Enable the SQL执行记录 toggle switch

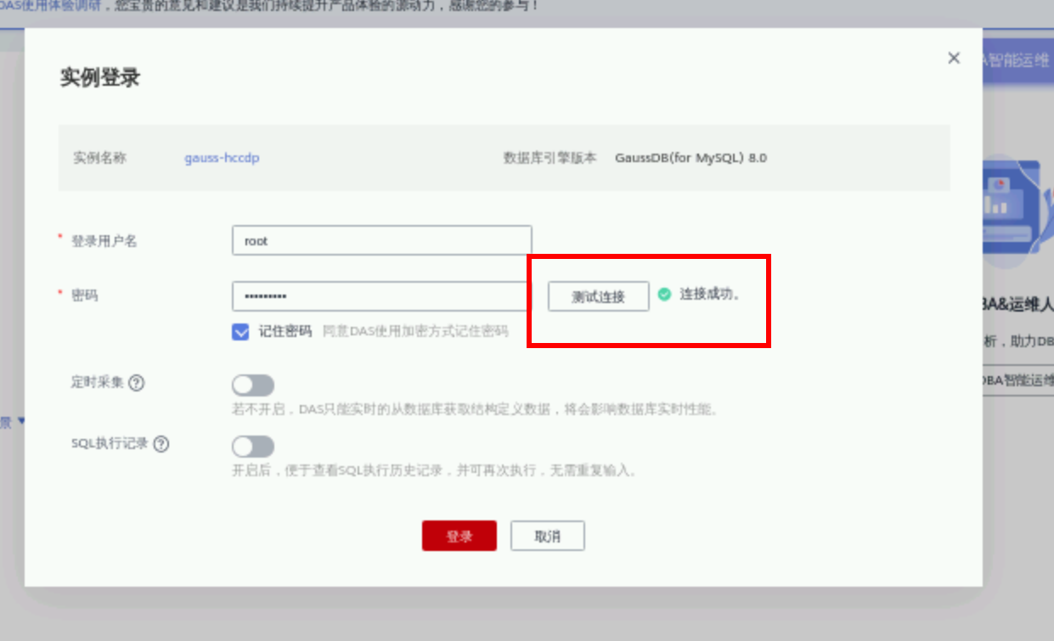[x=253, y=447]
